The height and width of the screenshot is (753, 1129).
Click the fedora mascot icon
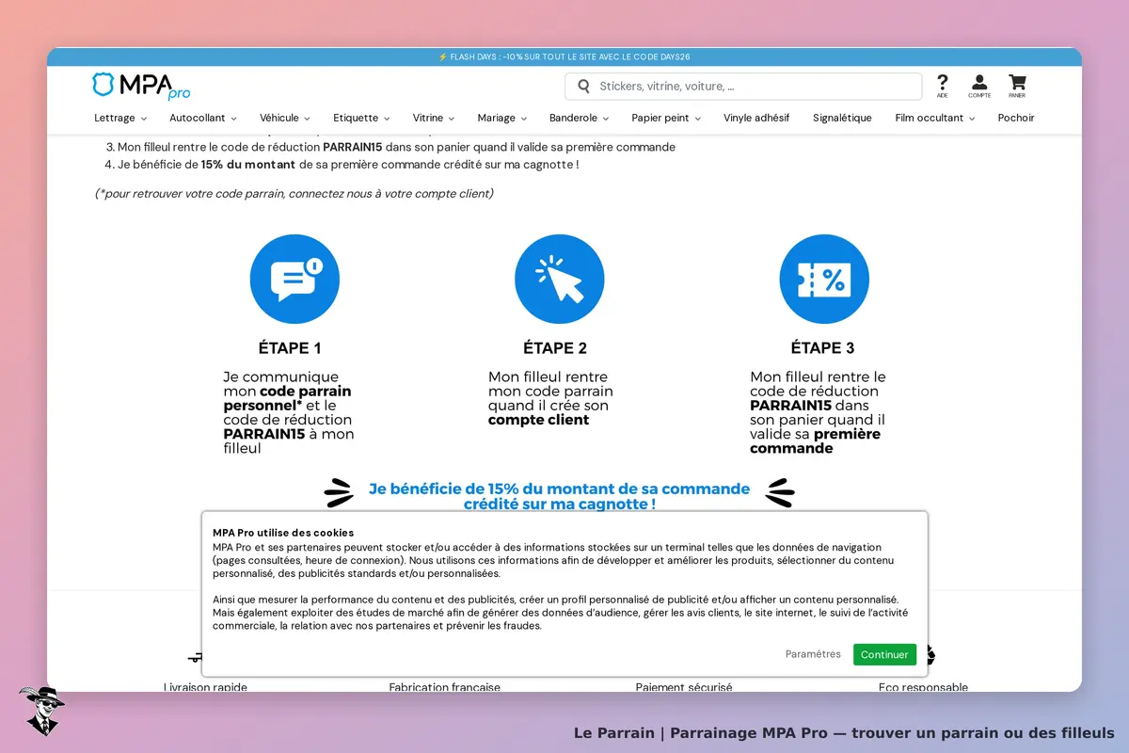pyautogui.click(x=41, y=711)
